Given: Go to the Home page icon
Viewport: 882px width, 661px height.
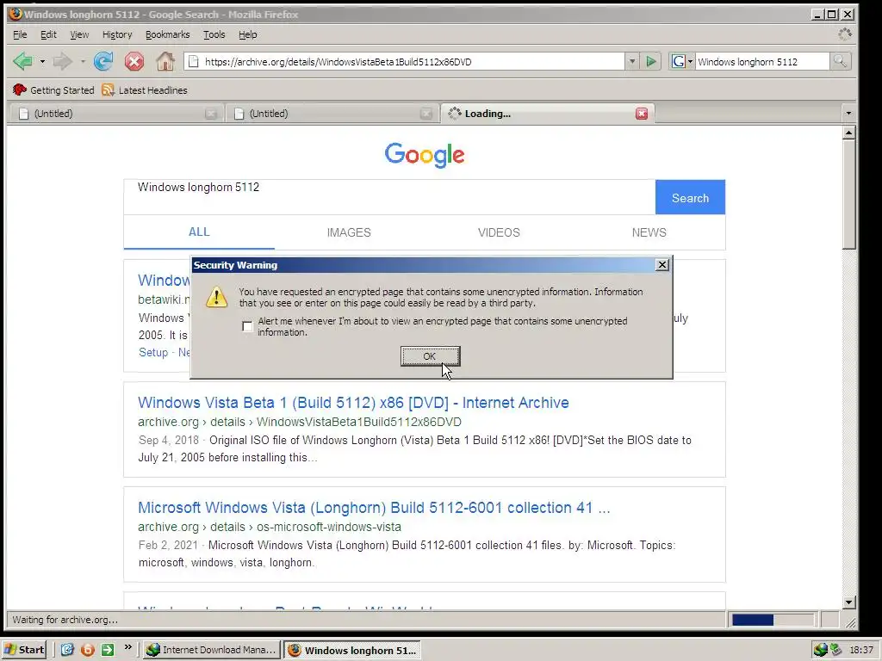Looking at the screenshot, I should pyautogui.click(x=165, y=61).
